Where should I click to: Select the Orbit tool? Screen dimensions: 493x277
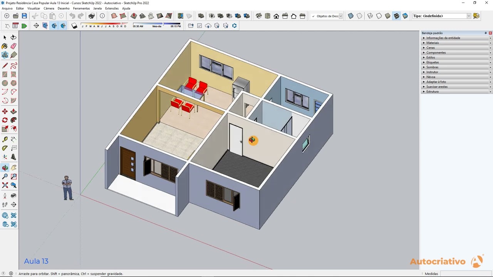coord(5,168)
